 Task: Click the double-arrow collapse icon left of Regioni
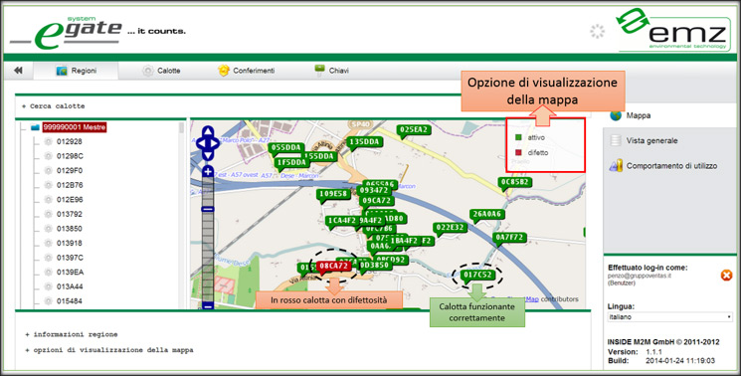pos(18,71)
